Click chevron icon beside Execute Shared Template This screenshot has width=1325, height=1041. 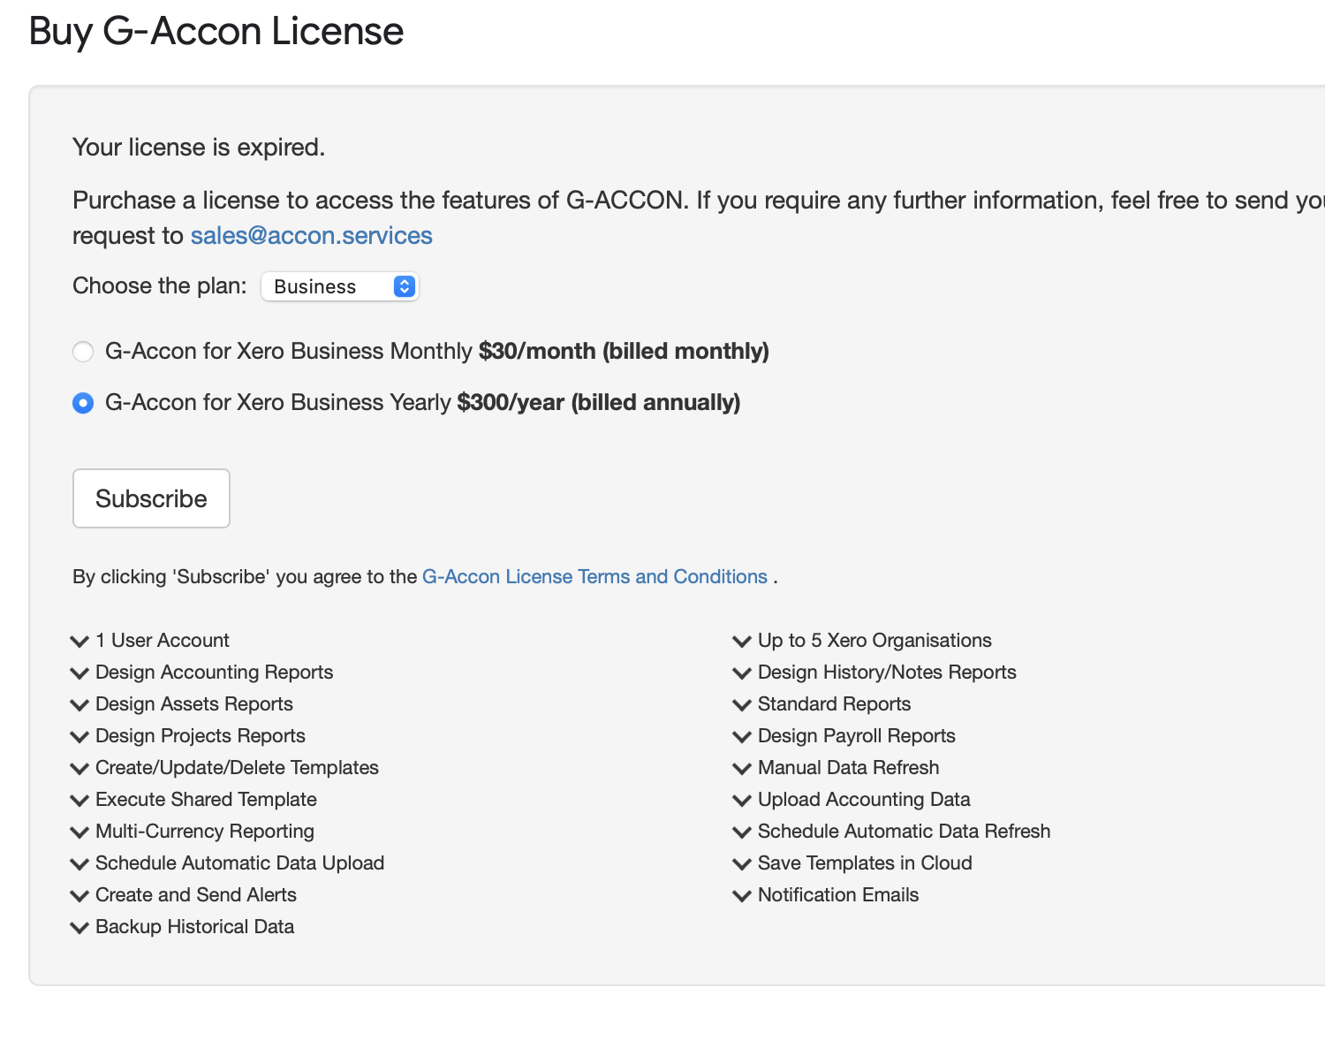click(79, 800)
